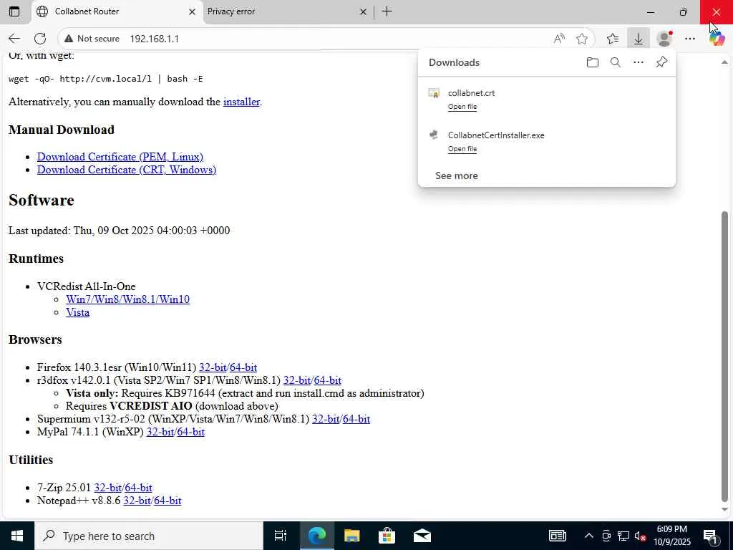733x550 pixels.
Task: Open more options in Downloads panel
Action: click(x=638, y=62)
